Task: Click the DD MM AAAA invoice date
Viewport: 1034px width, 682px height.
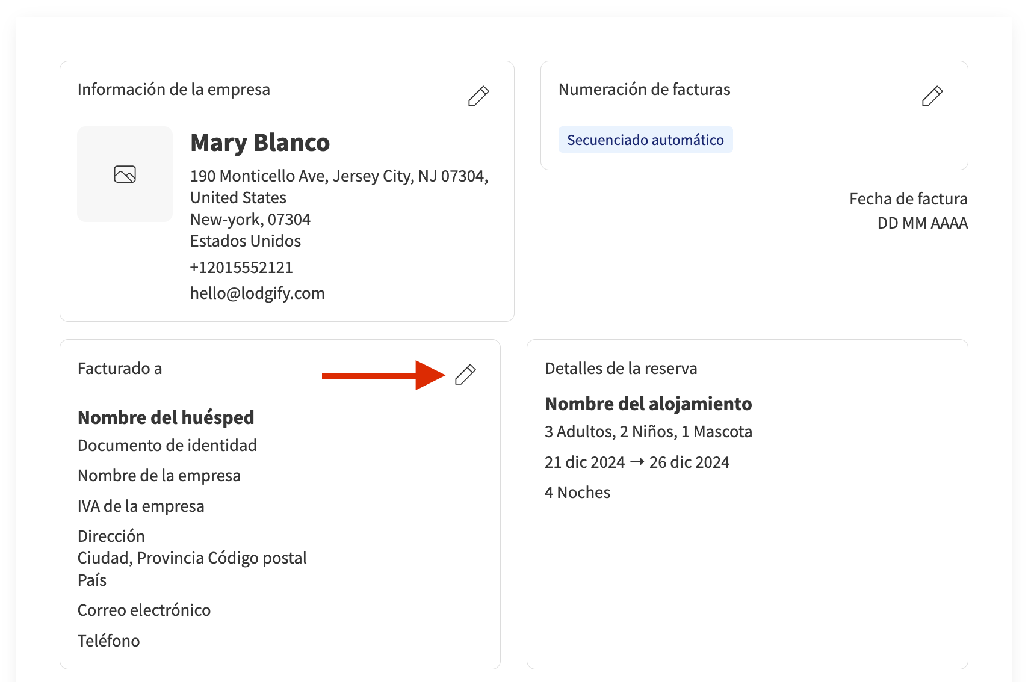Action: (x=922, y=223)
